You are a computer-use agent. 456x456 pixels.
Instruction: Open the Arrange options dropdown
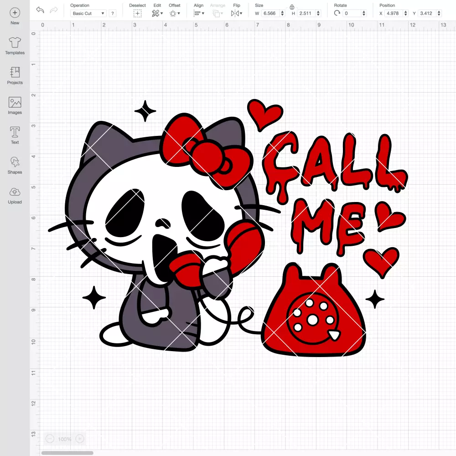tap(218, 13)
